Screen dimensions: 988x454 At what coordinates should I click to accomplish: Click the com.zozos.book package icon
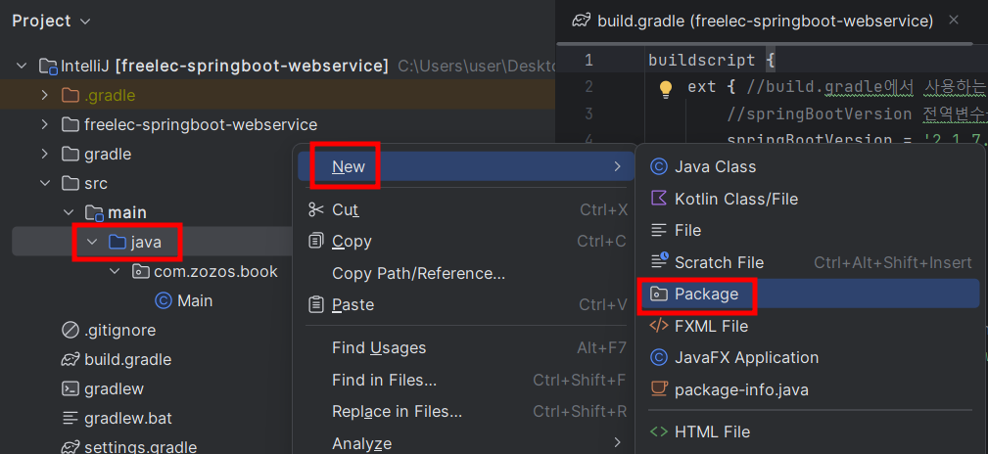click(140, 271)
